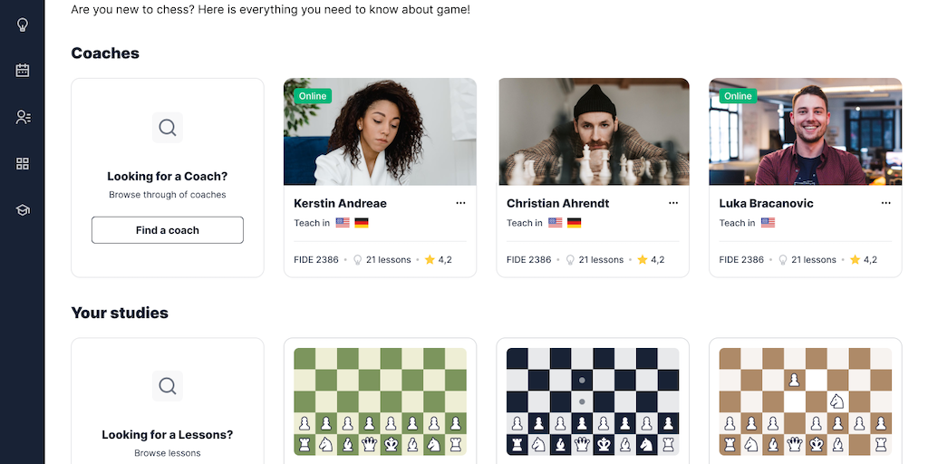Open Luka Bracanovic's coach profile name
928x464 pixels.
(766, 204)
